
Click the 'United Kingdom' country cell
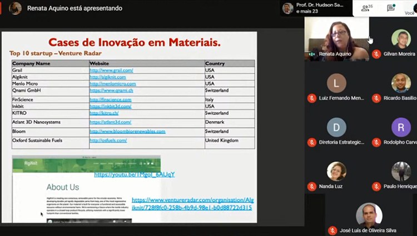tap(230, 143)
